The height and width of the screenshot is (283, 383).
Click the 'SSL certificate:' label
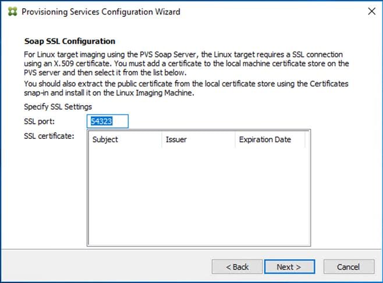click(49, 136)
